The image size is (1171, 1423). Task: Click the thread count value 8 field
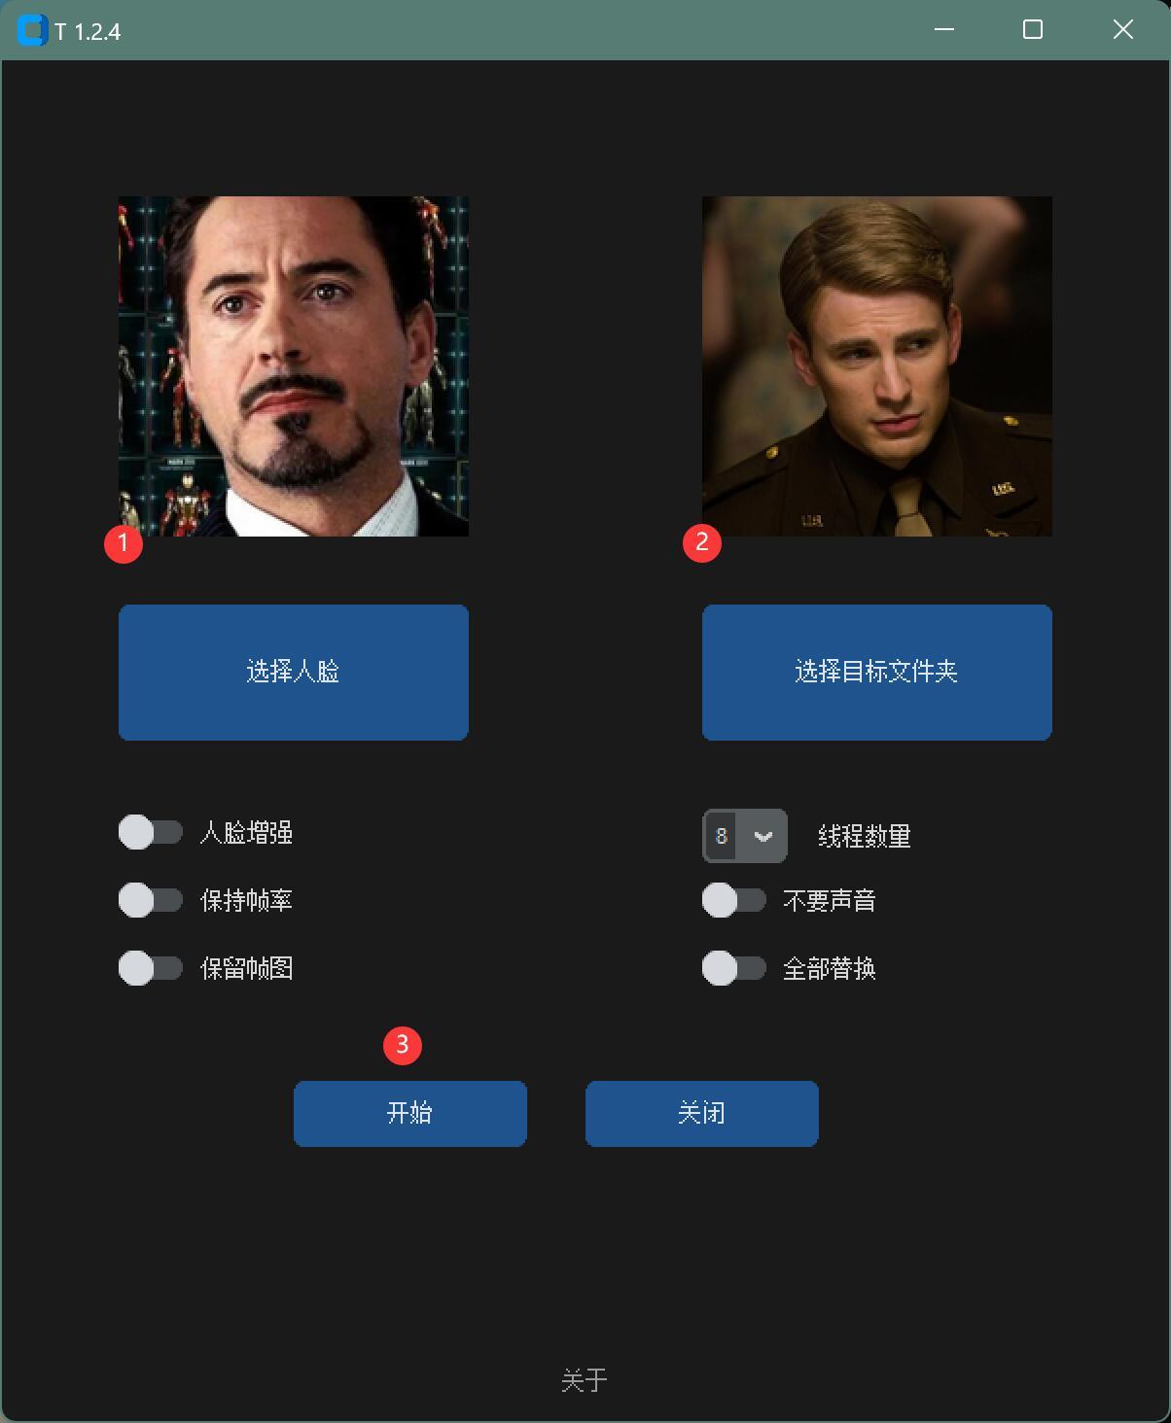tap(722, 836)
